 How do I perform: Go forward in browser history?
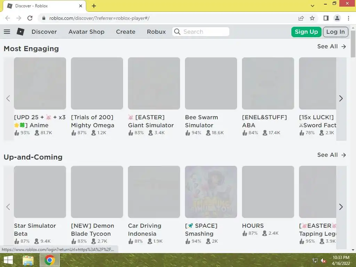19,18
